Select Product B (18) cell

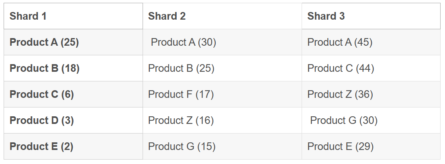(x=73, y=68)
